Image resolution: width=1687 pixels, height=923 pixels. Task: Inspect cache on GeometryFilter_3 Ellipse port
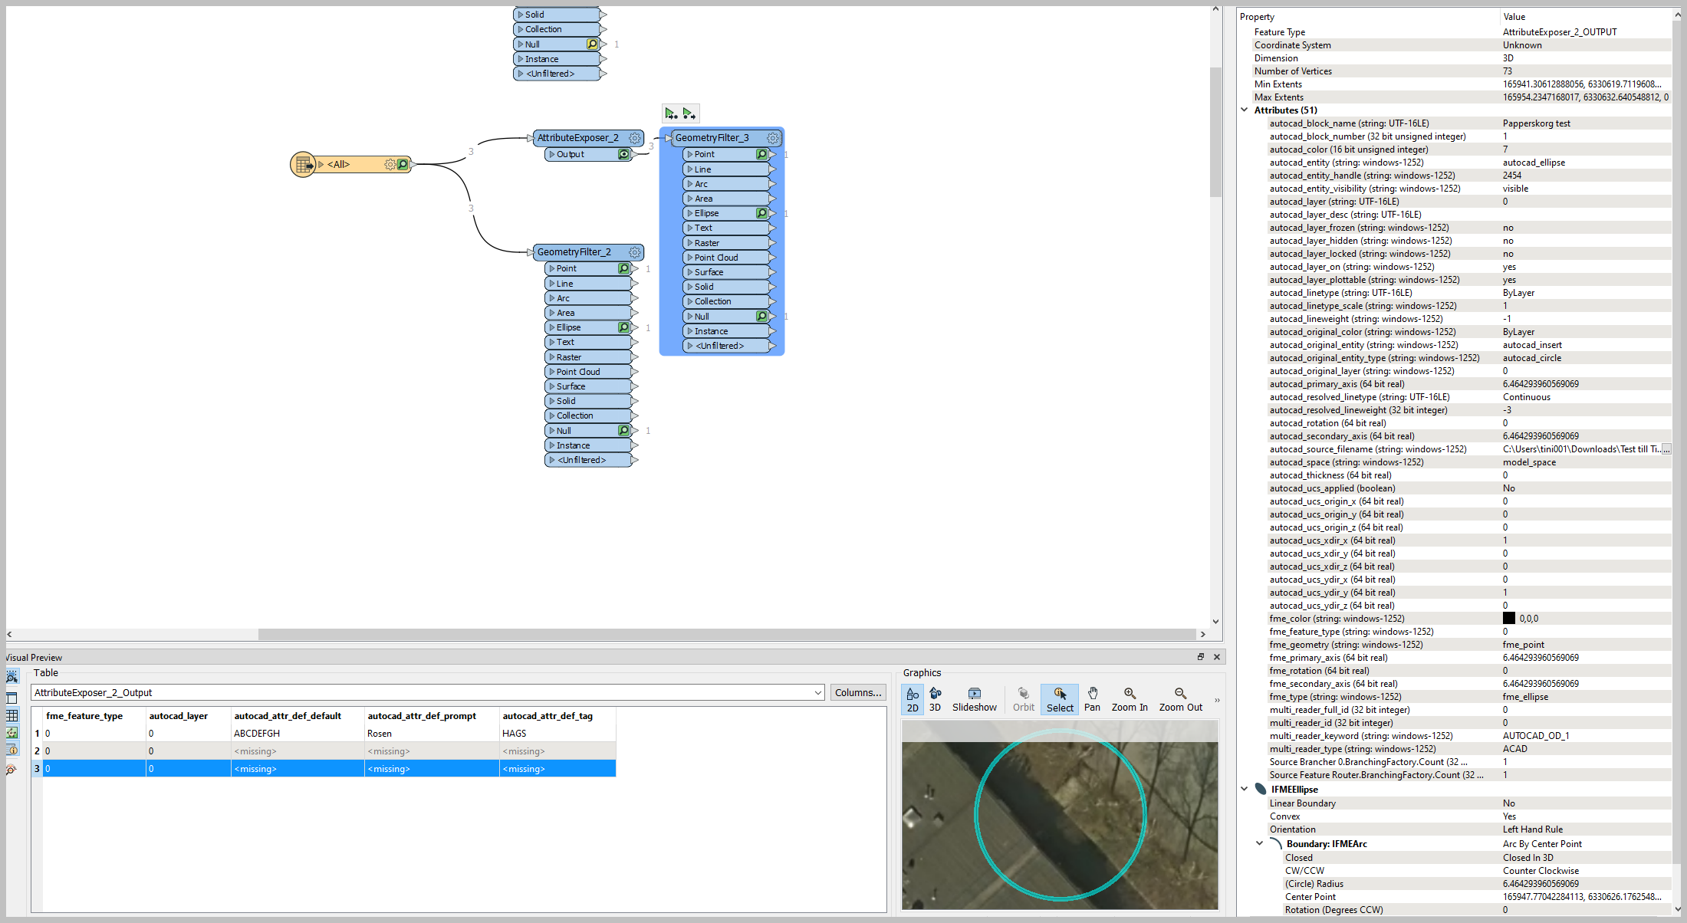pos(761,213)
